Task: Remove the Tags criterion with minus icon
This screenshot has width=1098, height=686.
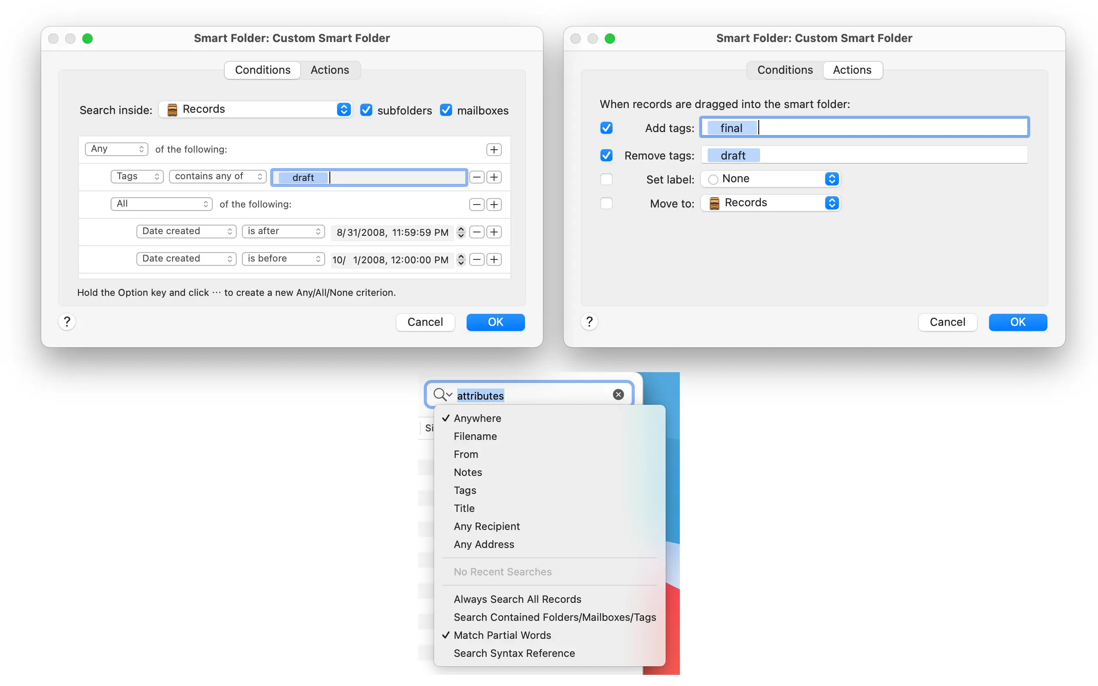Action: click(477, 177)
